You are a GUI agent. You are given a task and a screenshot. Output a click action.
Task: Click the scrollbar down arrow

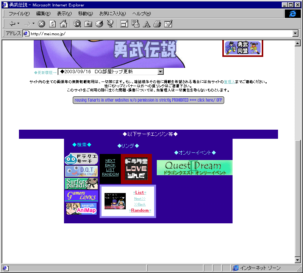[298, 260]
